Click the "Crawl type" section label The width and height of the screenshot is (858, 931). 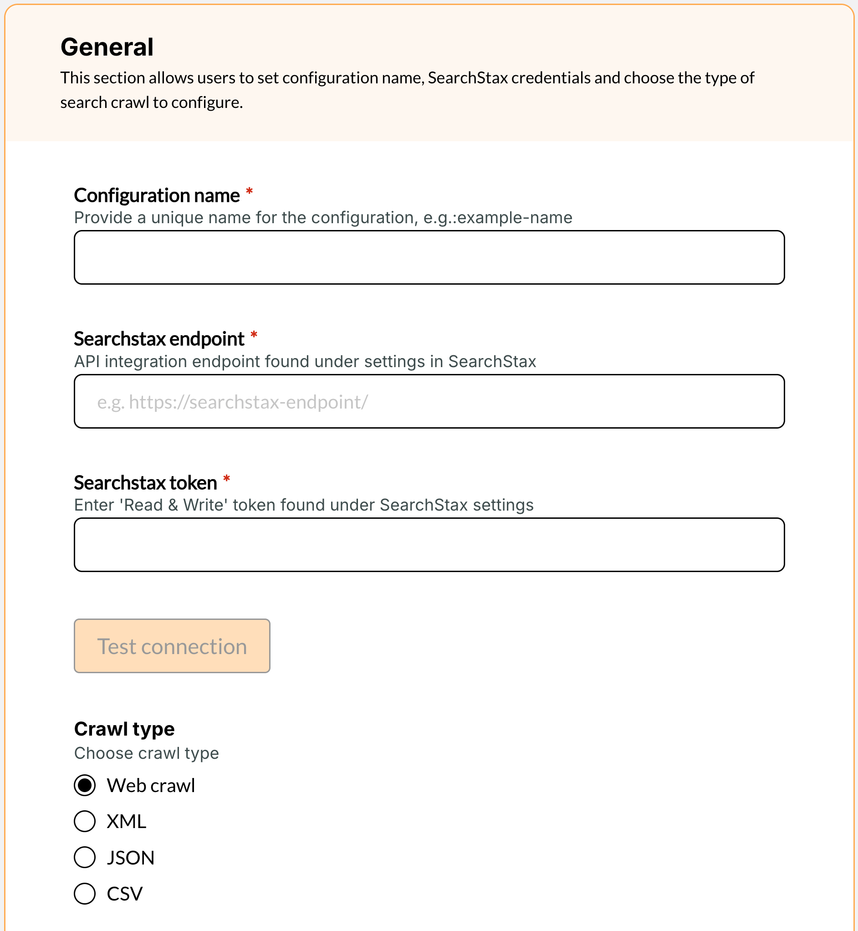point(124,729)
